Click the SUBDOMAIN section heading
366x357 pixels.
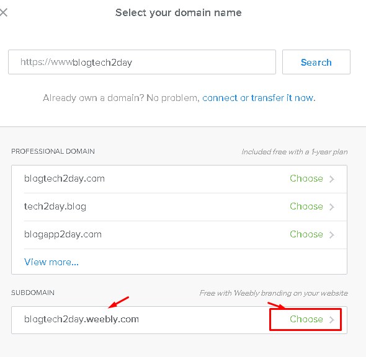point(33,293)
